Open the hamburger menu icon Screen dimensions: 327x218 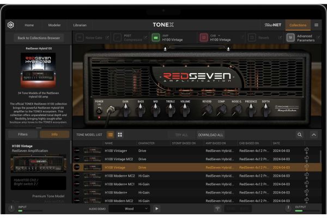[x=316, y=25]
